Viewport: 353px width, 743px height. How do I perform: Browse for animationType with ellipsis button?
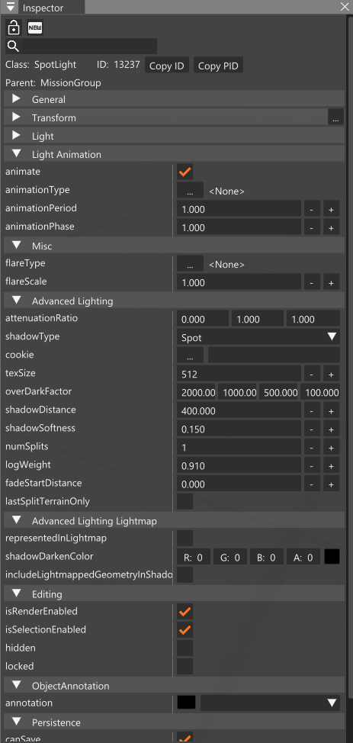(190, 191)
